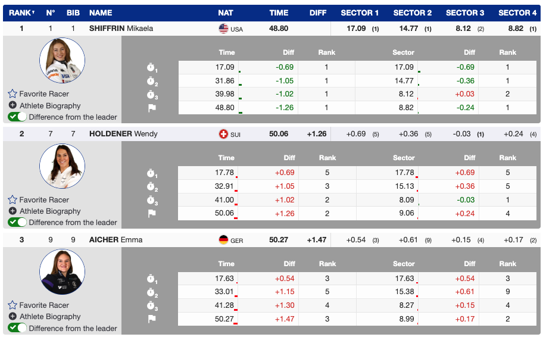This screenshot has height=337, width=543.
Task: Toggle Holdener's Difference from the leader switch
Action: coord(17,223)
